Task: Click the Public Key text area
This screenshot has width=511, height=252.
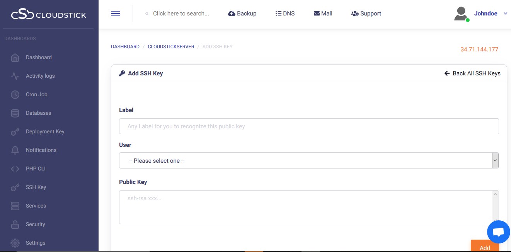Action: (305, 207)
